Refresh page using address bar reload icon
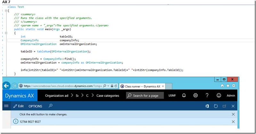 point(116,86)
